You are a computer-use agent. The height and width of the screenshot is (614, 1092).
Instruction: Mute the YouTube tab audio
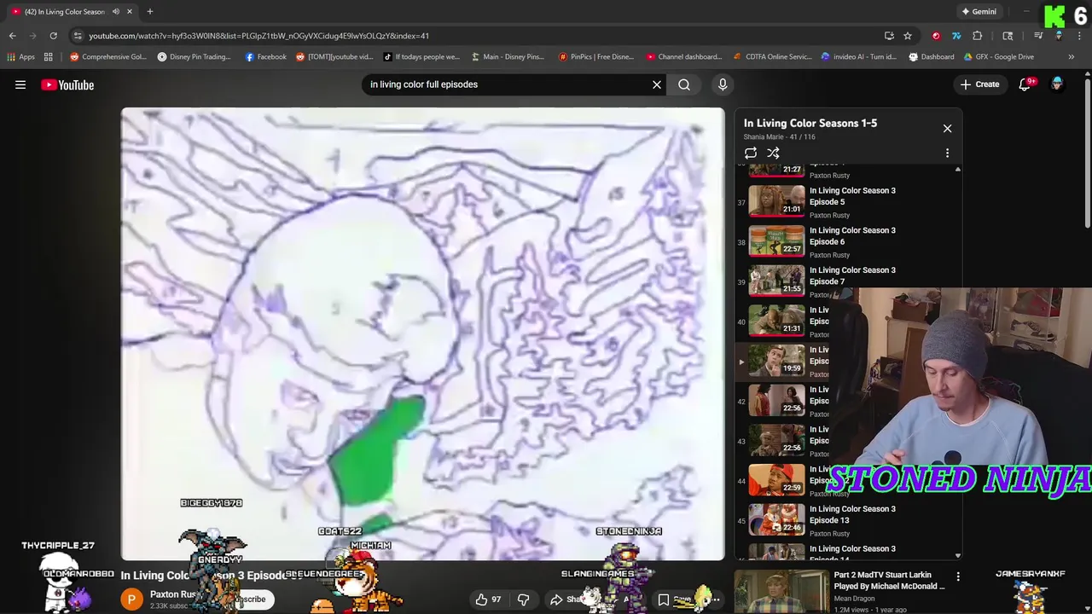(x=116, y=12)
